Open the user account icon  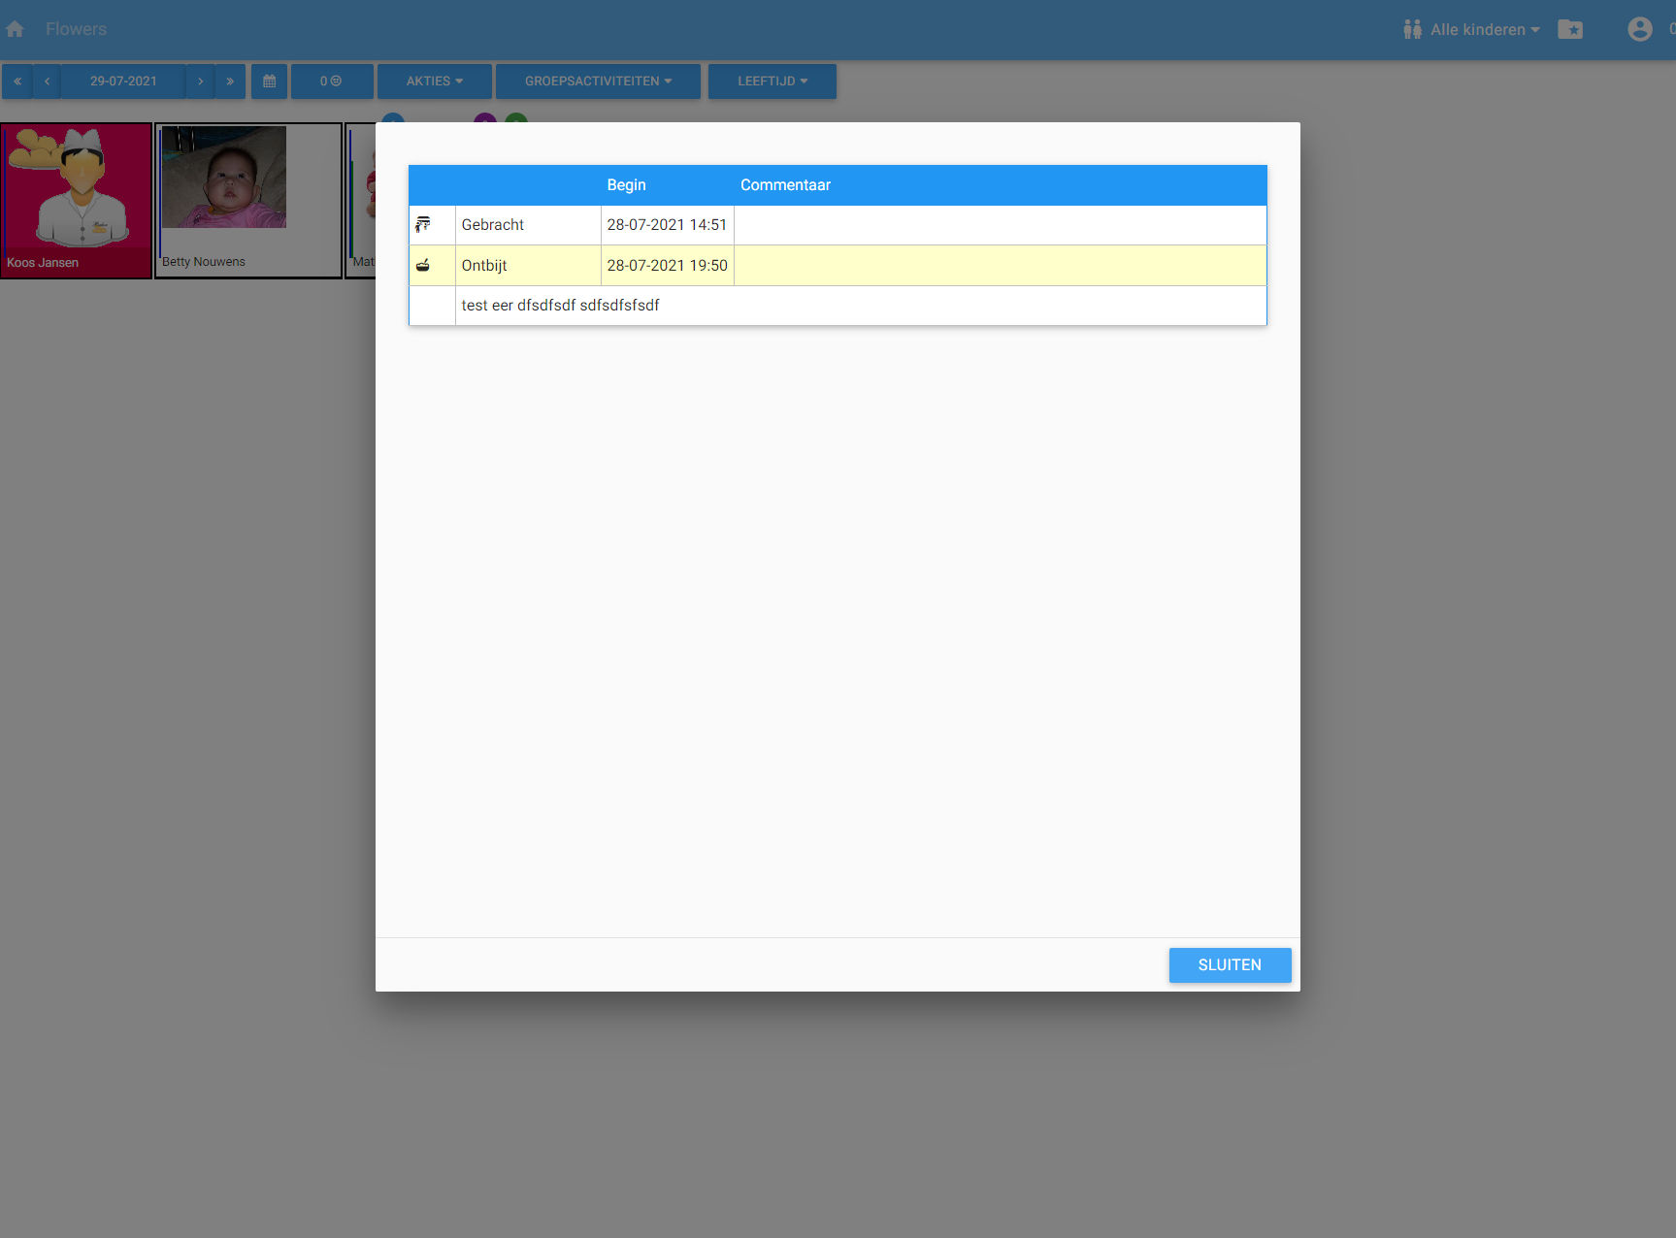coord(1639,29)
